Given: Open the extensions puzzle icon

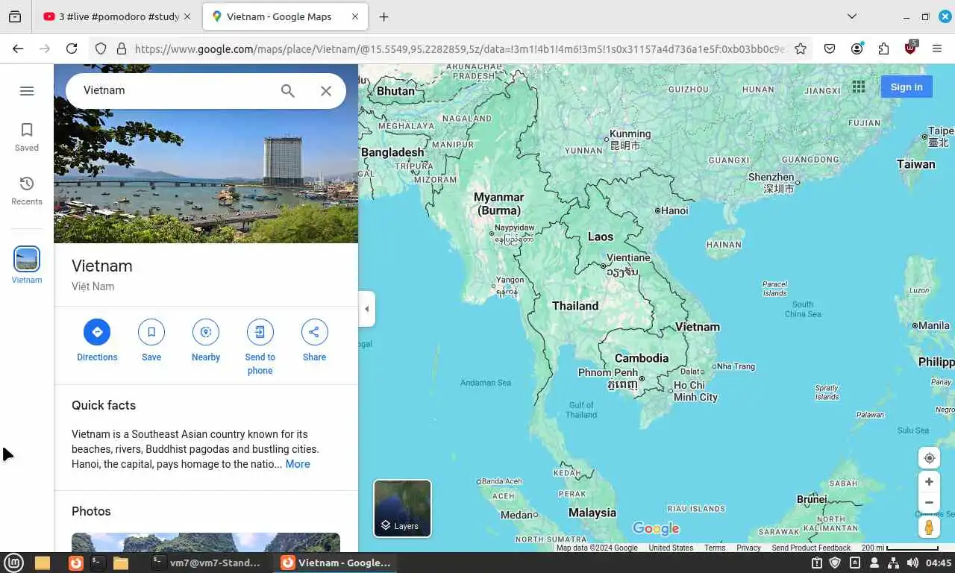Looking at the screenshot, I should coord(883,48).
